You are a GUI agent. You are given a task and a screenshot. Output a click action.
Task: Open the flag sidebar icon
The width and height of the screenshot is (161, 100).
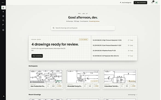point(3,25)
